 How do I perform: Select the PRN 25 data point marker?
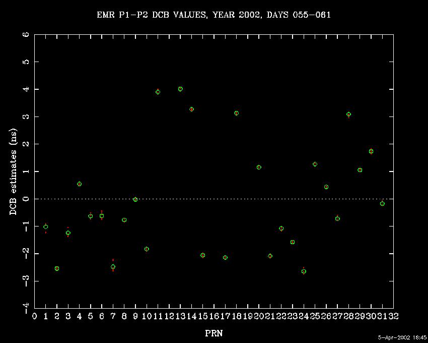(315, 164)
